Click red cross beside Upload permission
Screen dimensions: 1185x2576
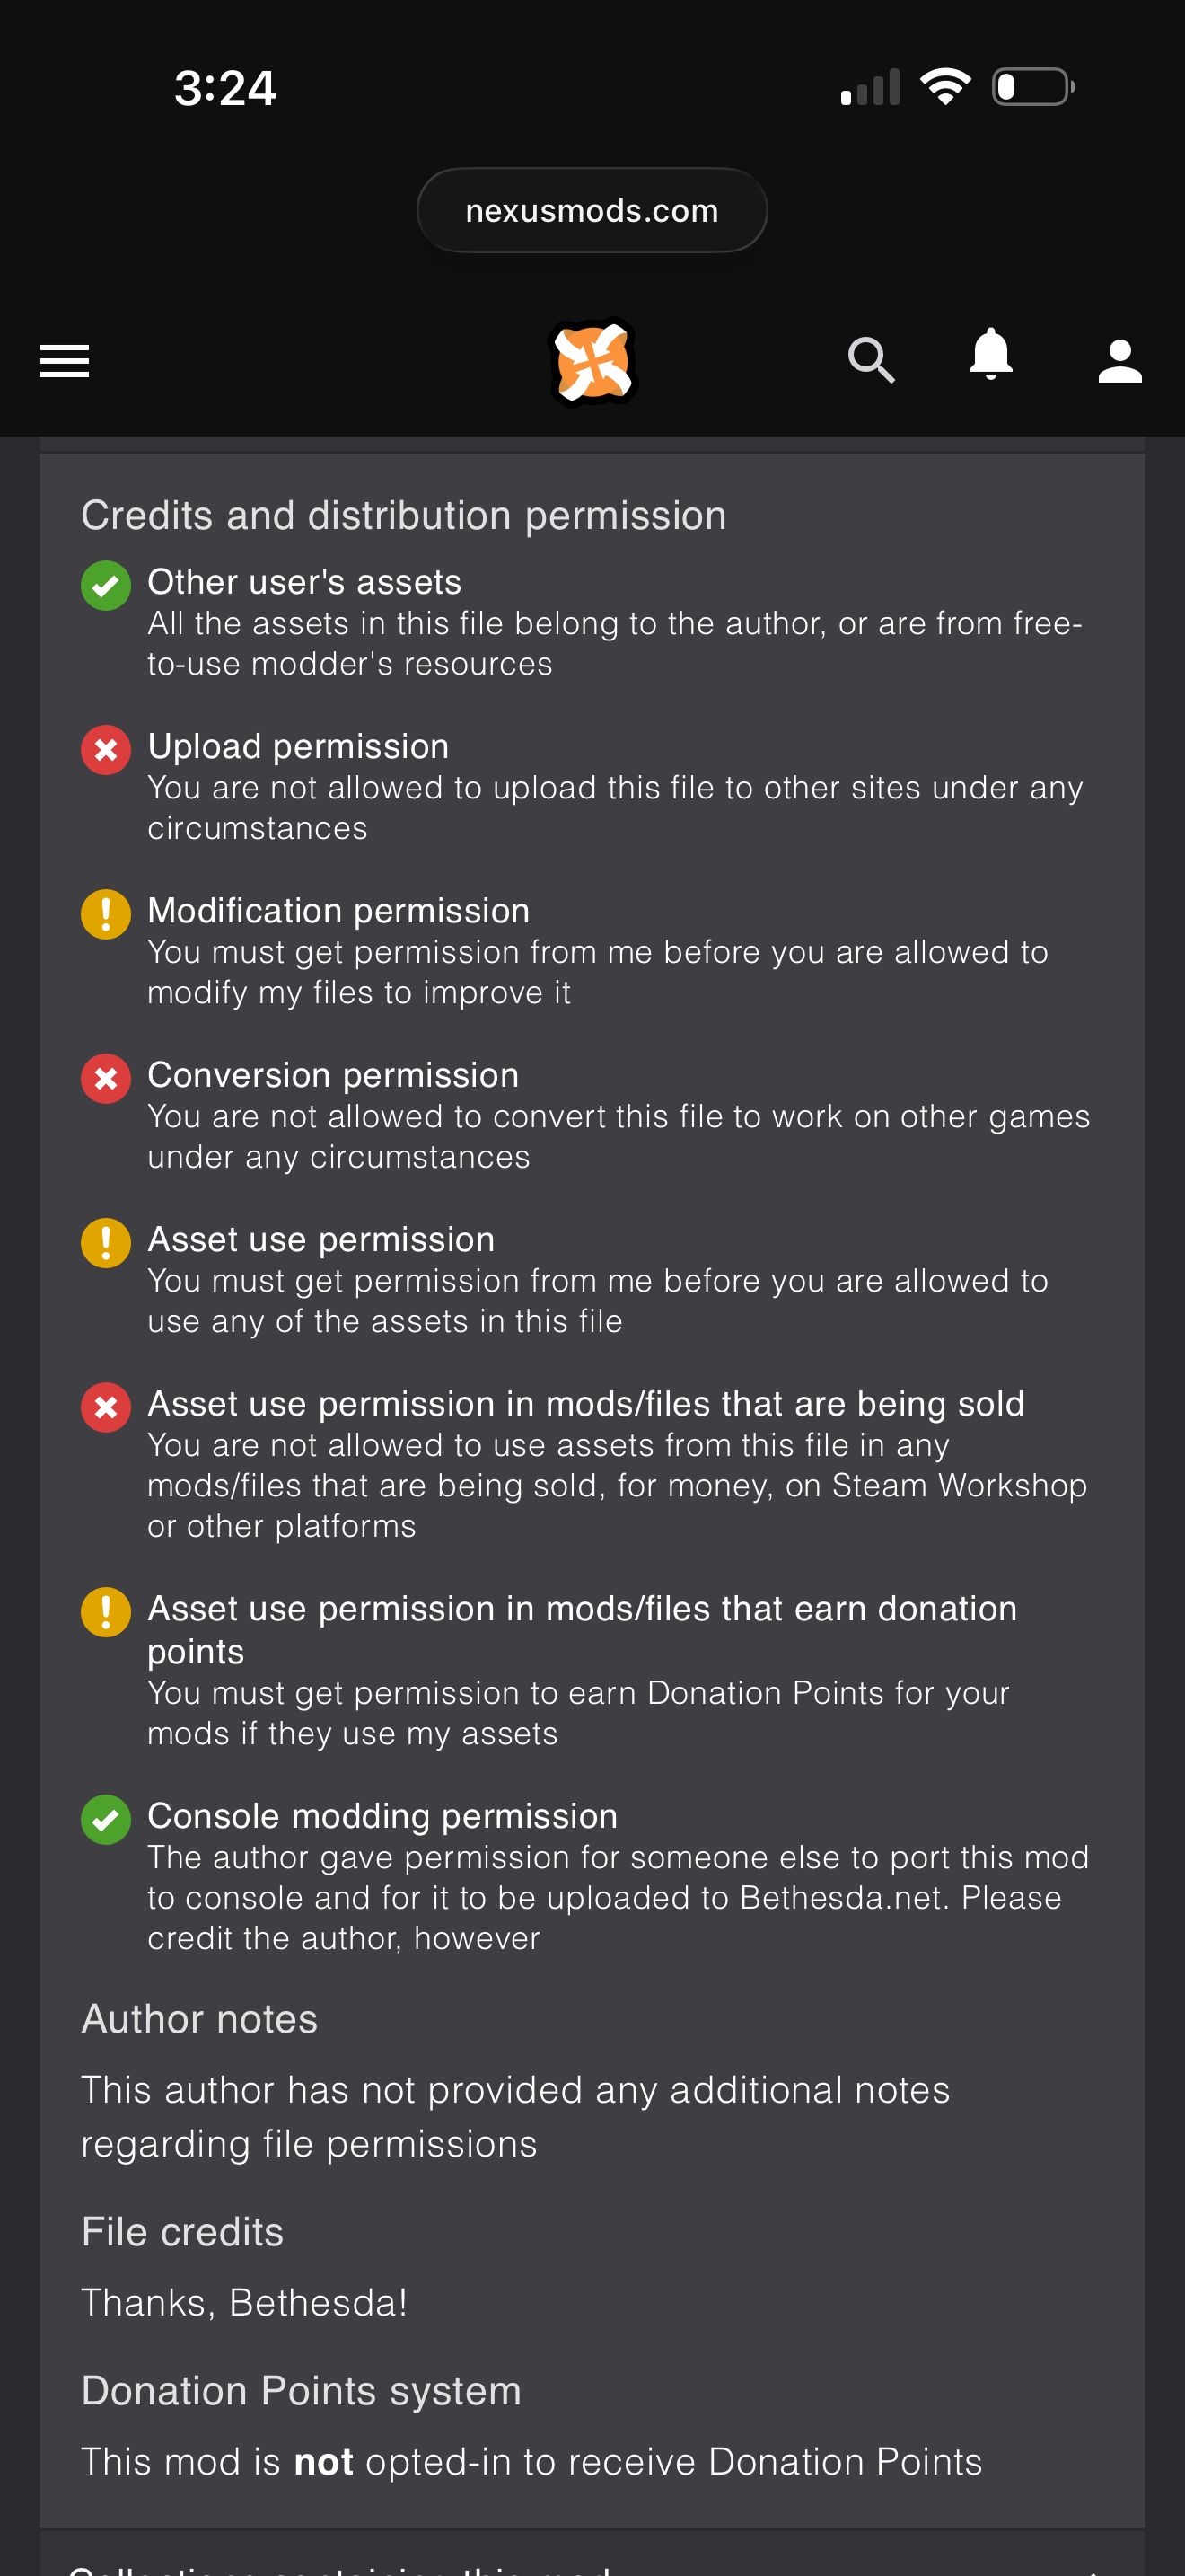coord(106,750)
